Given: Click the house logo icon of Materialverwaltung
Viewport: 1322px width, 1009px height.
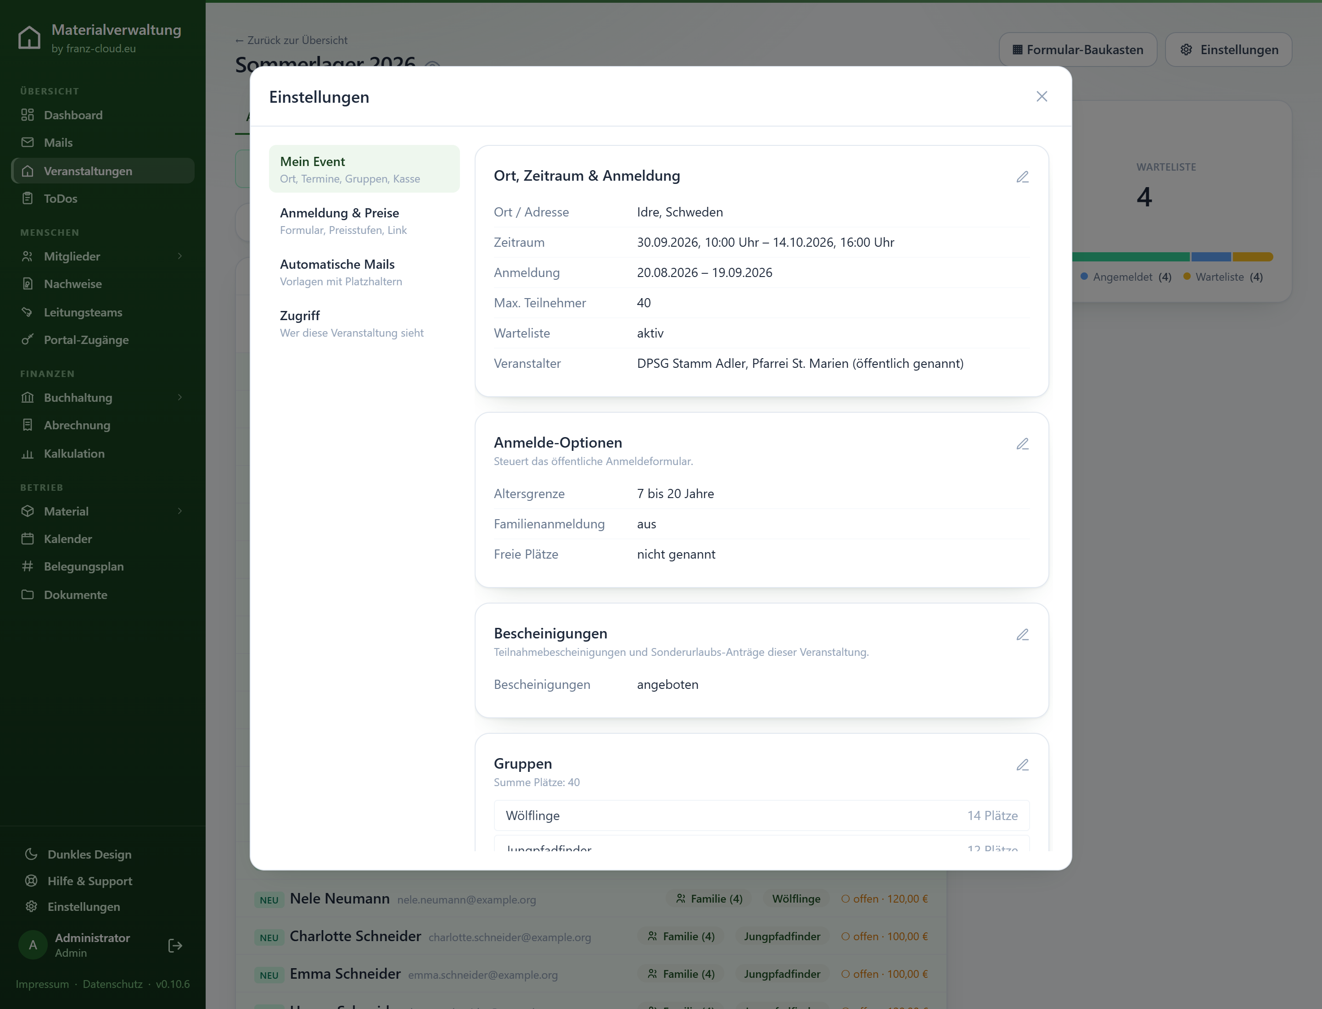Looking at the screenshot, I should pos(29,37).
